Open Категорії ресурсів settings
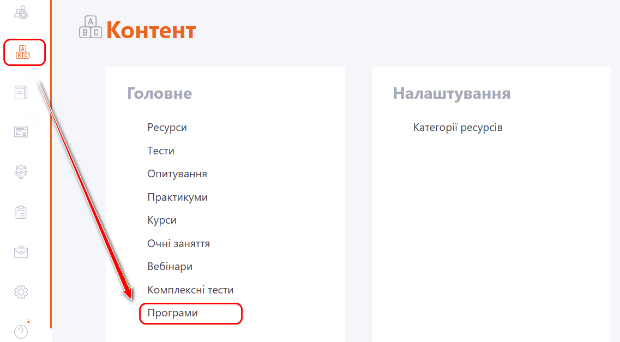 [458, 128]
